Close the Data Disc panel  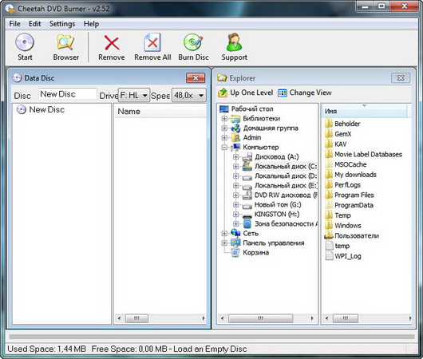(196, 78)
